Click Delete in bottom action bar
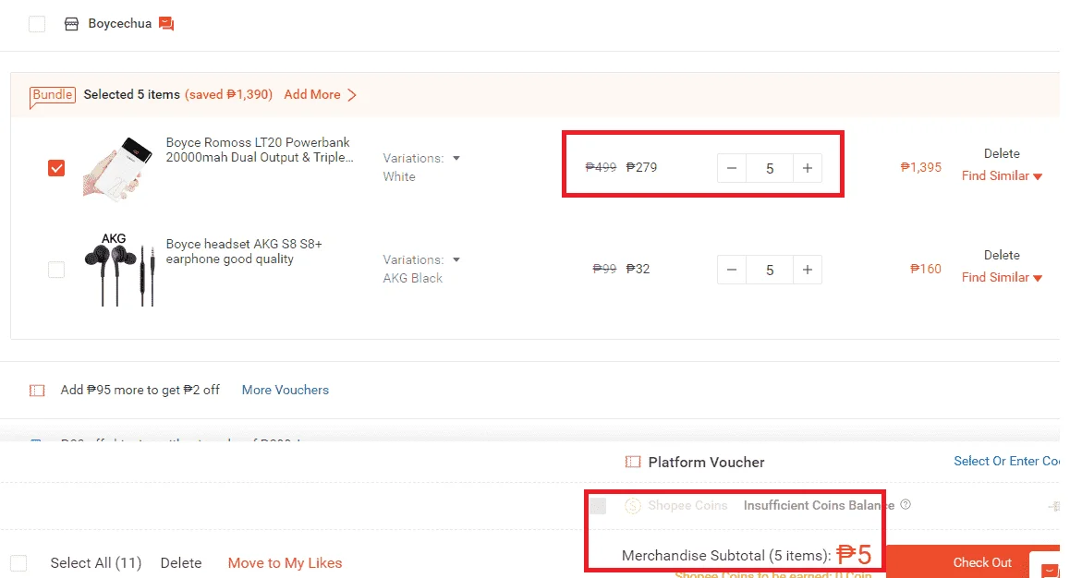Screen dimensions: 1070x578 coord(181,563)
